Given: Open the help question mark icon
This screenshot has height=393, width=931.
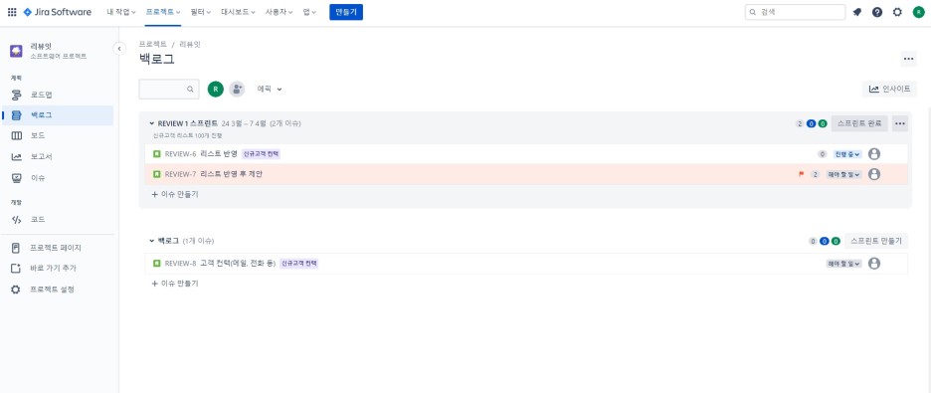Looking at the screenshot, I should (x=877, y=12).
